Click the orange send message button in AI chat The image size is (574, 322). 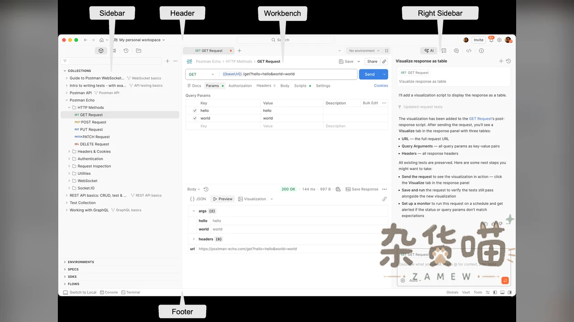click(505, 280)
